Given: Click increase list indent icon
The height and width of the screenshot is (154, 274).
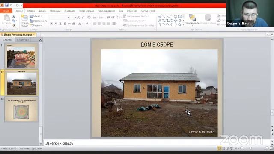Looking at the screenshot, I should 113,18.
